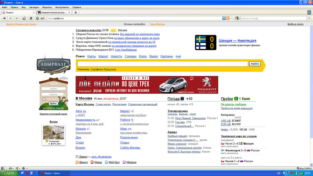Click the Директ icon
This screenshot has width=313, height=176.
[77, 157]
